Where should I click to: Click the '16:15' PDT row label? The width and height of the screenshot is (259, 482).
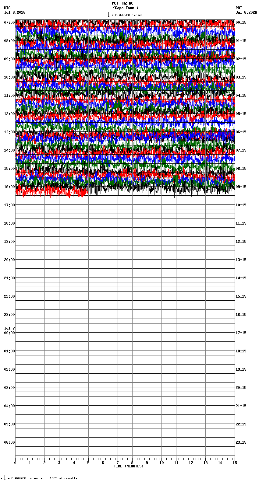241,315
